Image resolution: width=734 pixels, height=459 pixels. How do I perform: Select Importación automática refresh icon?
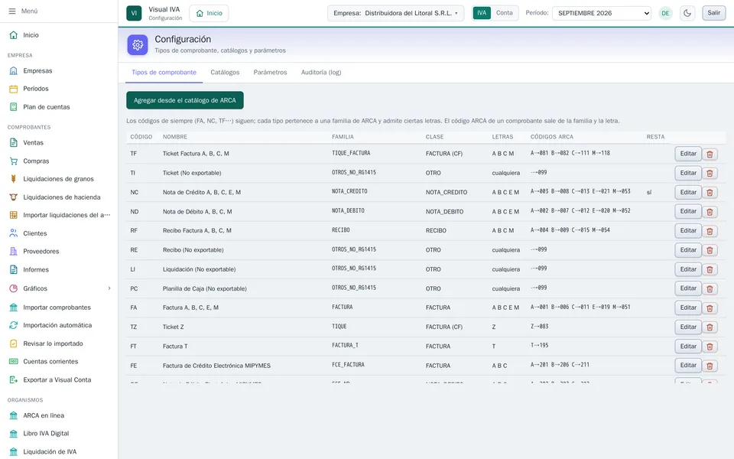coord(14,325)
